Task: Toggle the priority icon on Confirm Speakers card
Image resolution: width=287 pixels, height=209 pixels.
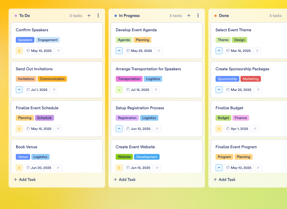Action: [19, 51]
